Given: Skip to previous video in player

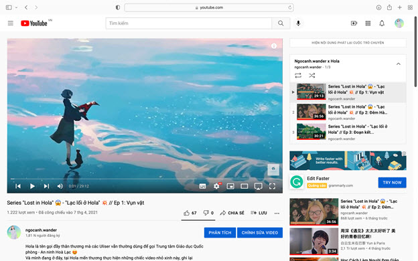Looking at the screenshot, I should (x=18, y=186).
